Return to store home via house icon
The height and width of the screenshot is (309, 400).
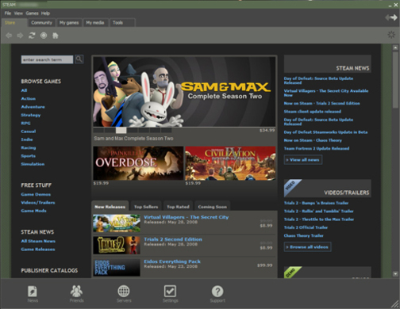(x=56, y=36)
